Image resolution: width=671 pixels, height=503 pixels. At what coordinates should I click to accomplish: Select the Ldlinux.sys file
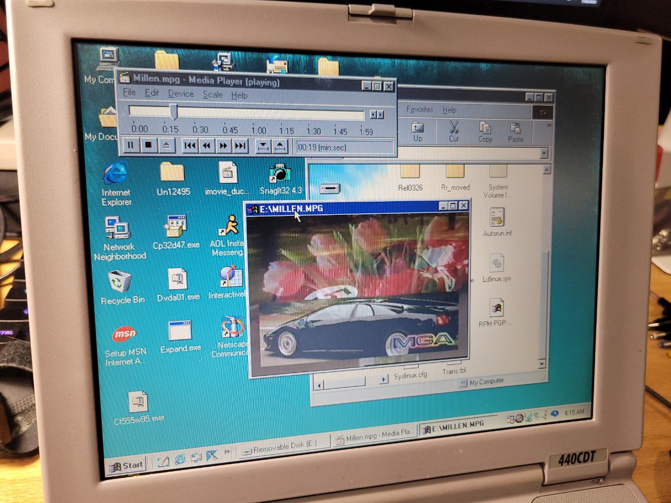[x=496, y=267]
